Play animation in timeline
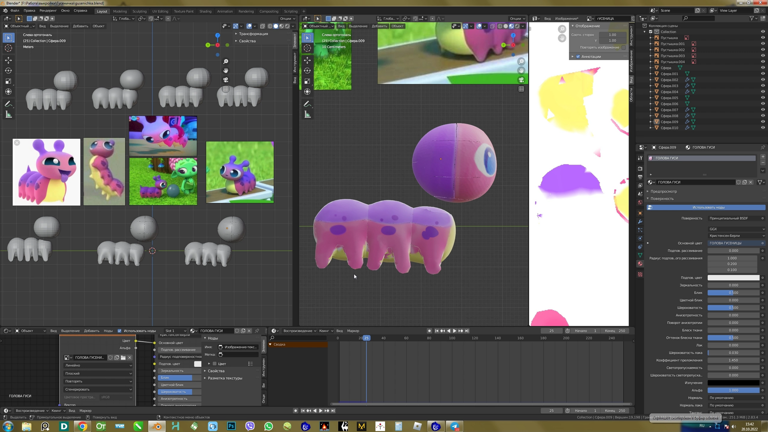 (454, 331)
